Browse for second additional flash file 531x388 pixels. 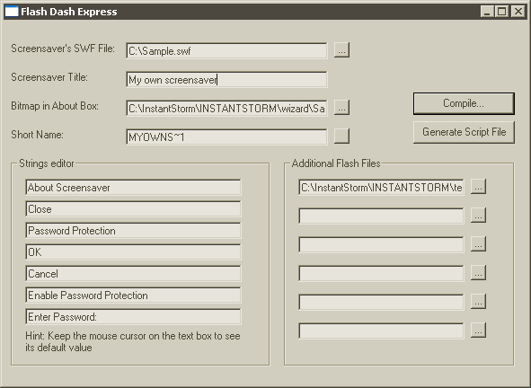tap(478, 216)
